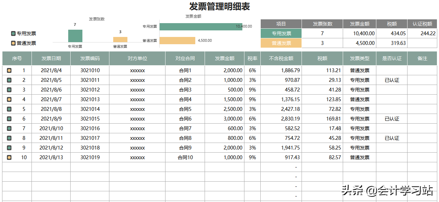Click the green marker icon in row 2
The image size is (439, 202).
point(9,80)
